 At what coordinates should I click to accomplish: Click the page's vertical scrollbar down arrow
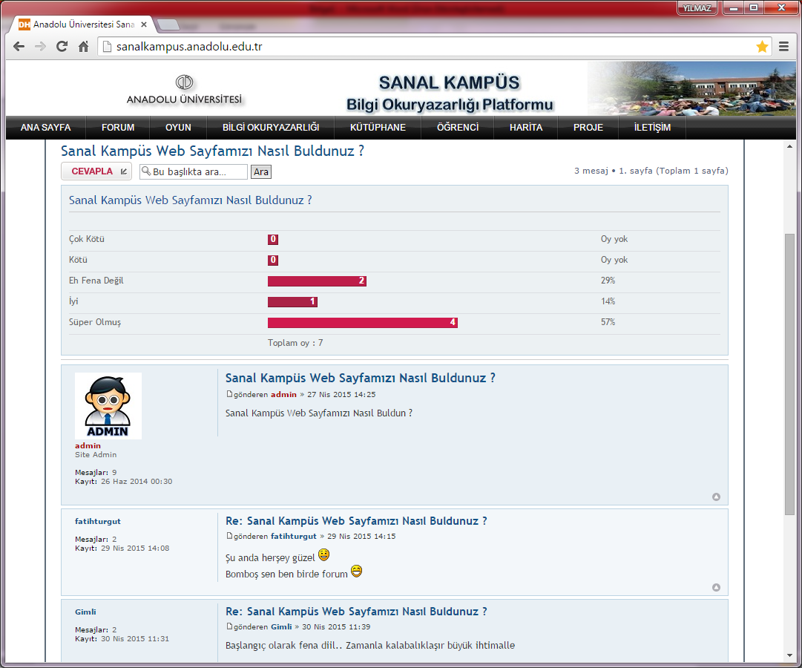(x=789, y=655)
